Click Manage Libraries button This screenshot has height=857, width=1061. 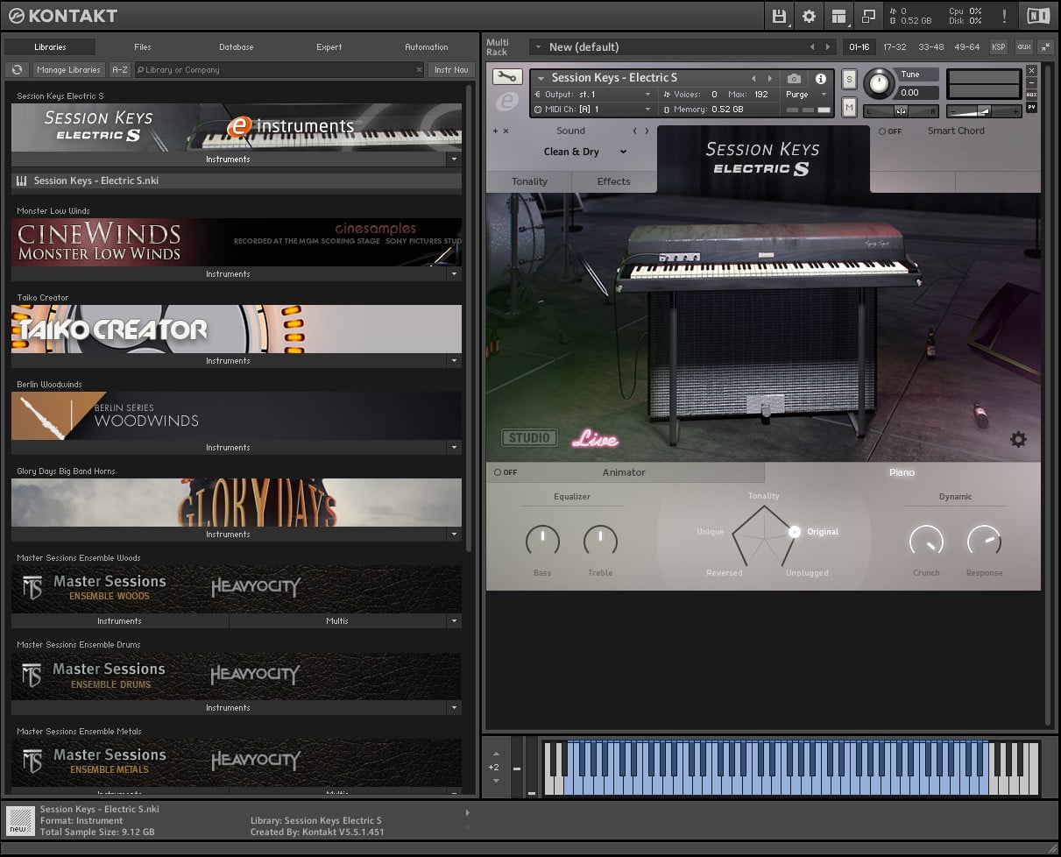(x=68, y=69)
